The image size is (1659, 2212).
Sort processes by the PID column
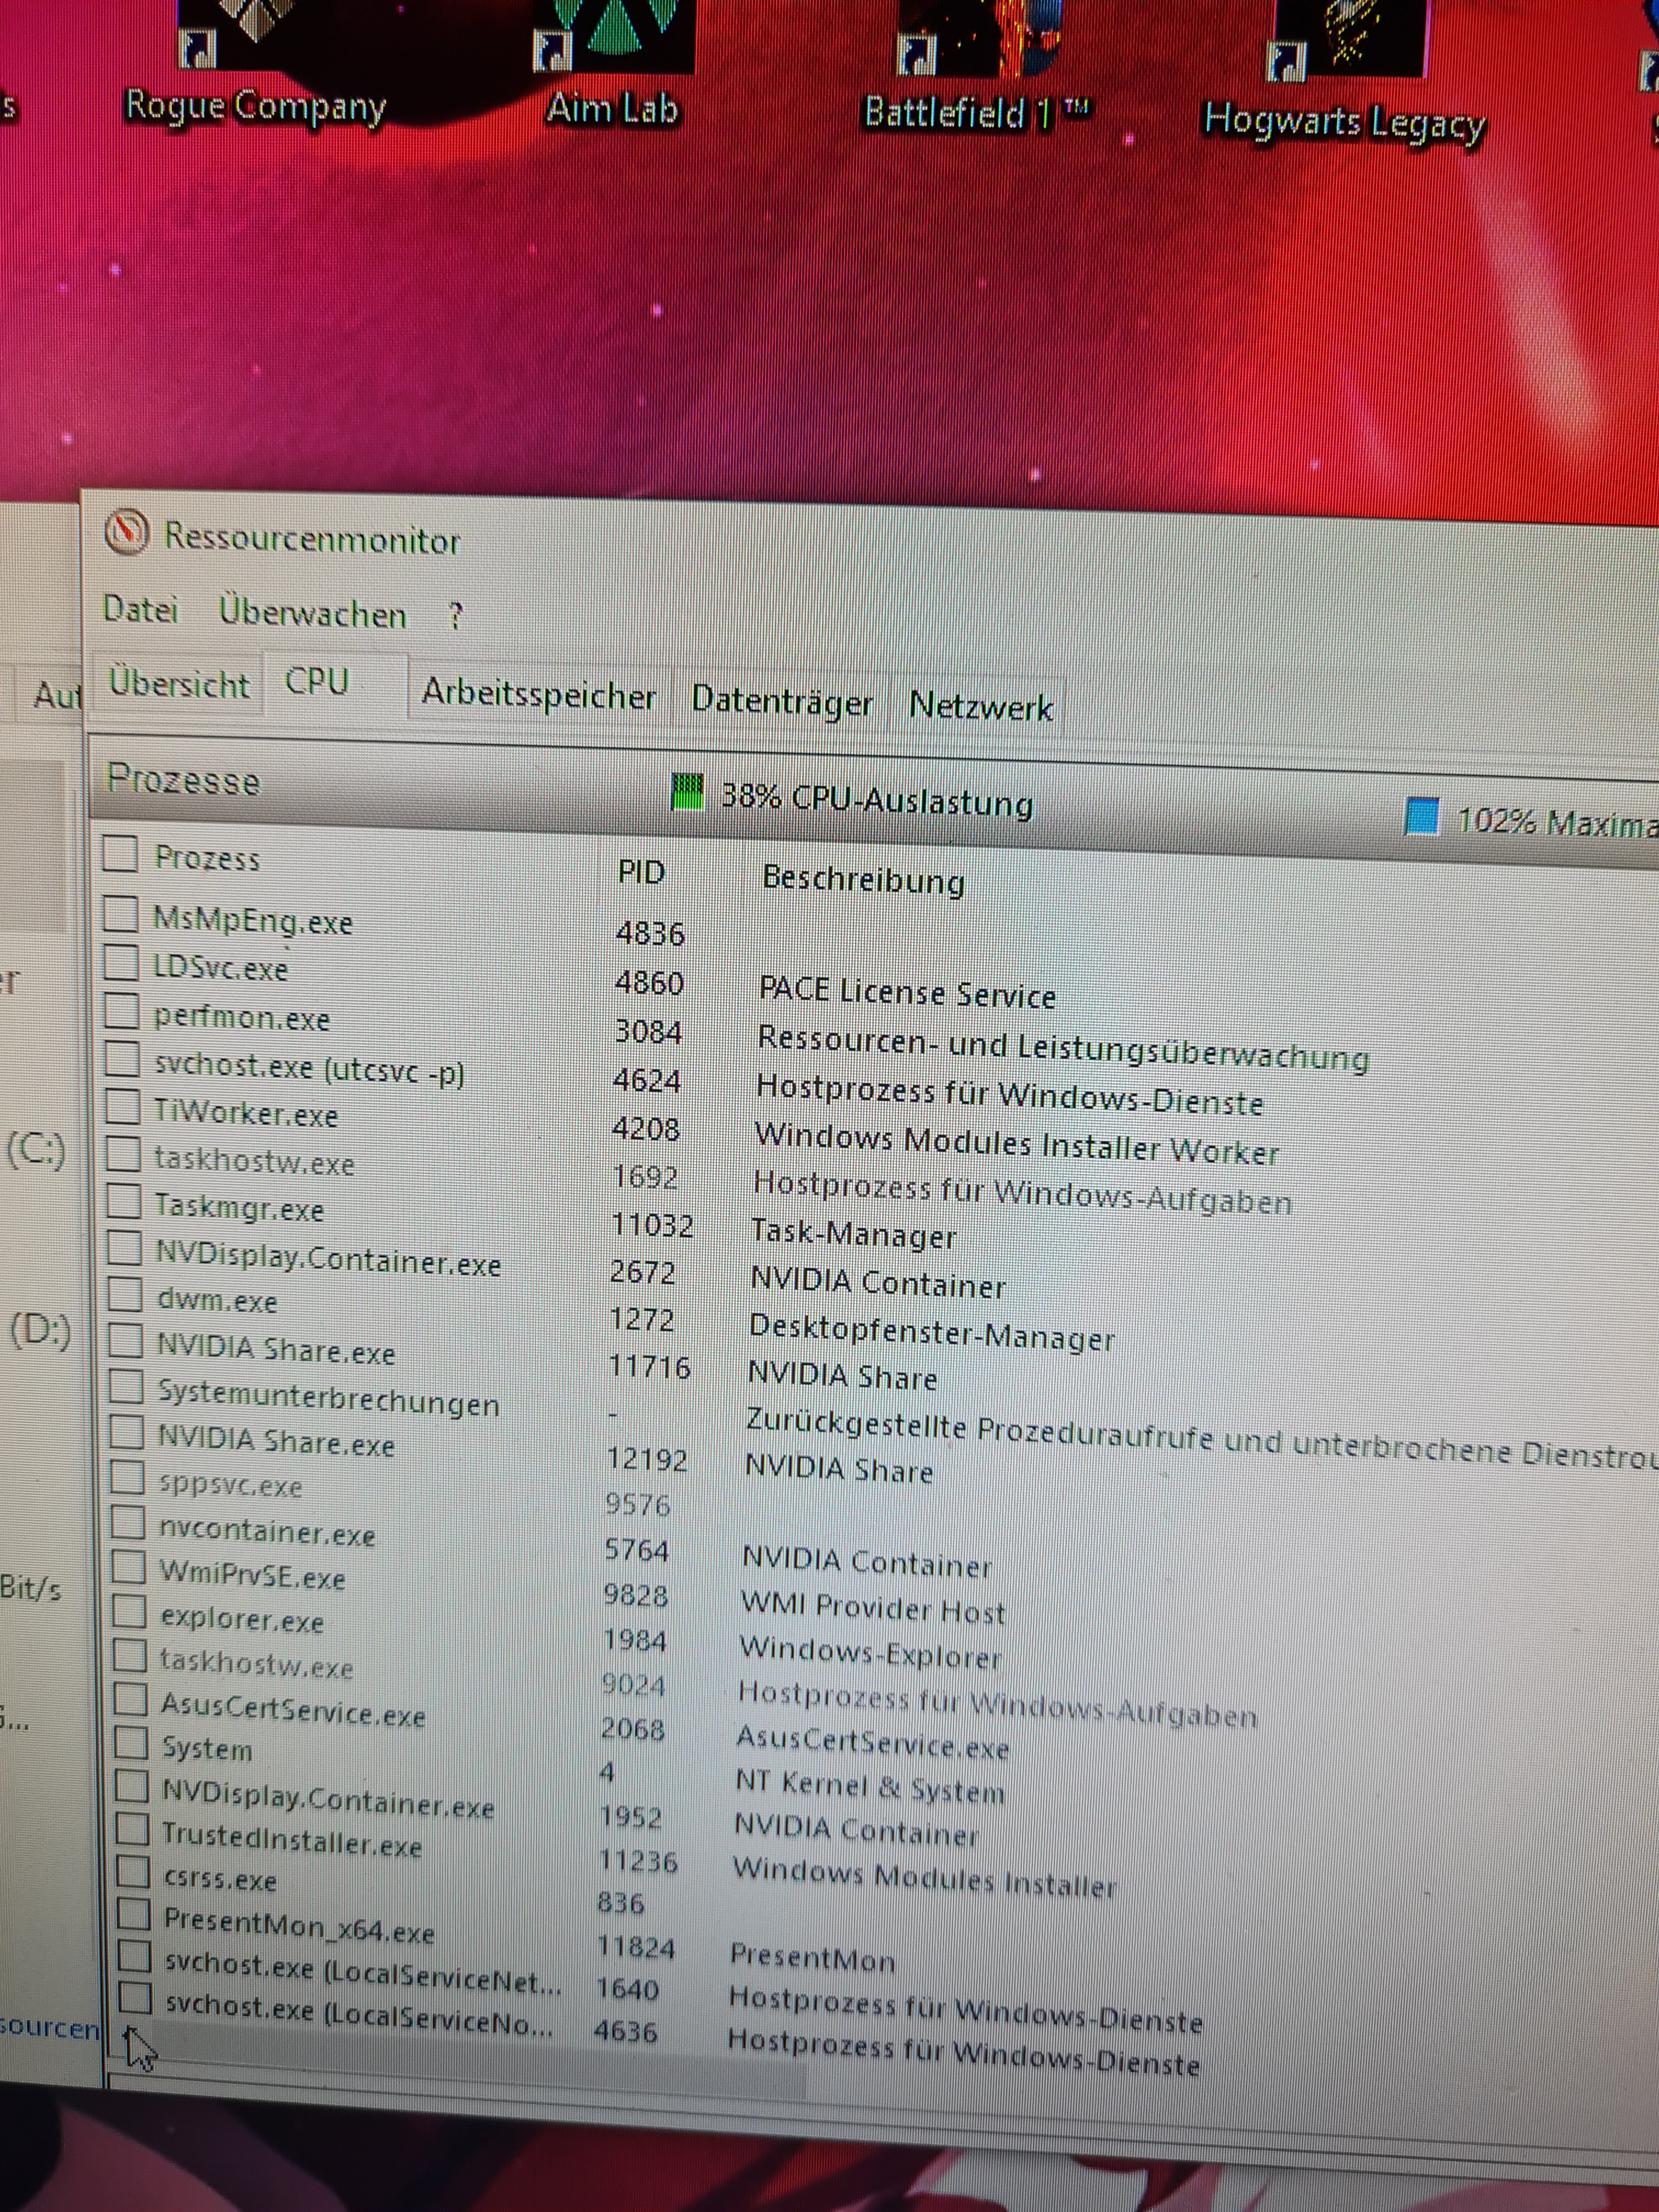[x=641, y=873]
